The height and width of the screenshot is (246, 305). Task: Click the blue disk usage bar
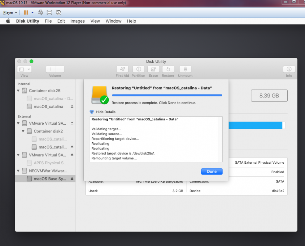click(x=255, y=125)
